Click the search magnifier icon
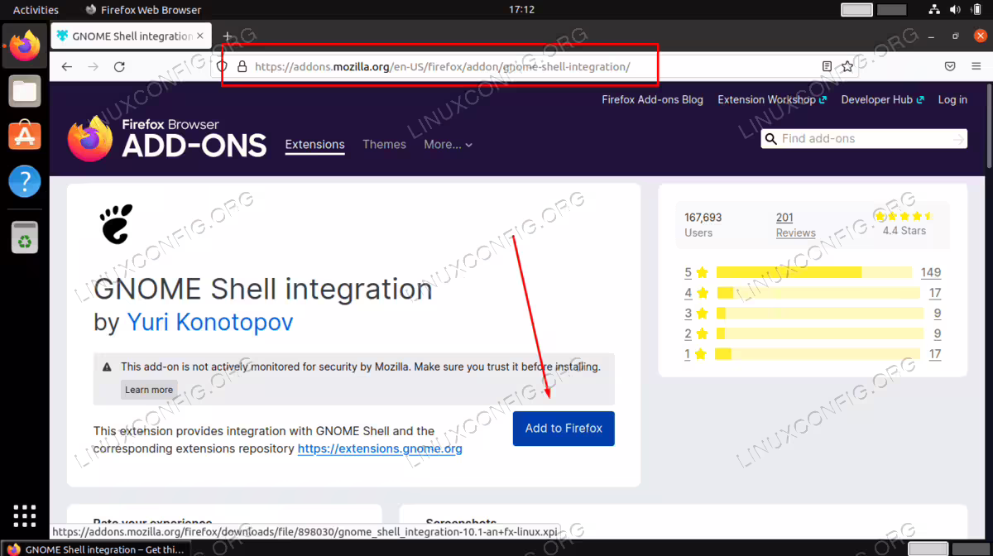Image resolution: width=993 pixels, height=556 pixels. coord(771,139)
